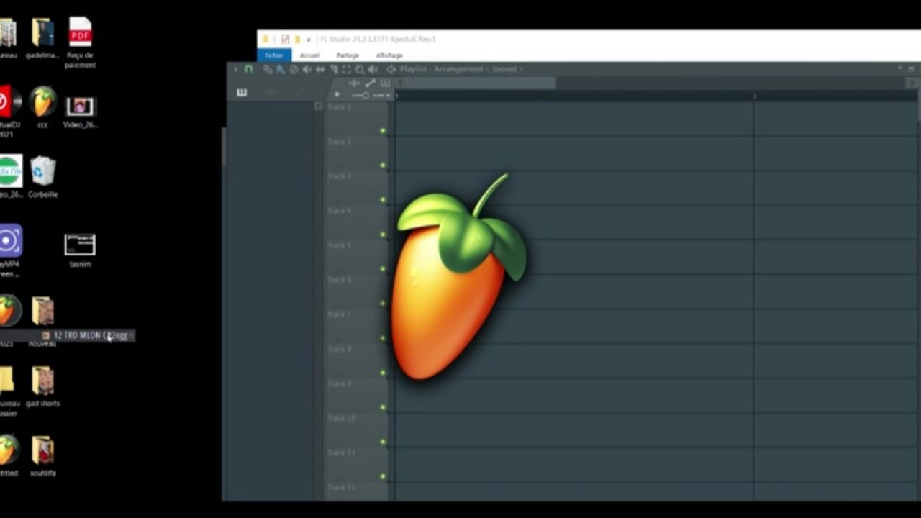Click the horizontal zoom slider knob
The height and width of the screenshot is (518, 921).
(366, 95)
